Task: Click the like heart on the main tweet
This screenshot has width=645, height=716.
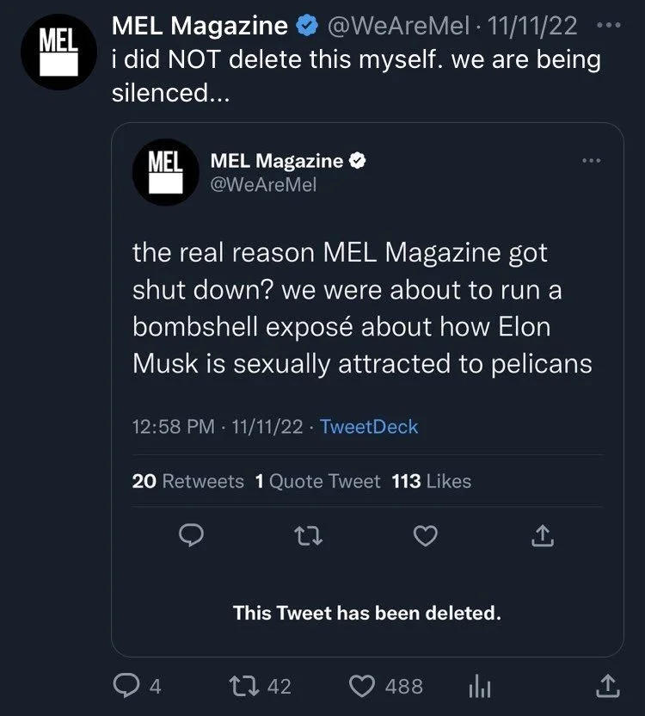Action: click(x=363, y=687)
